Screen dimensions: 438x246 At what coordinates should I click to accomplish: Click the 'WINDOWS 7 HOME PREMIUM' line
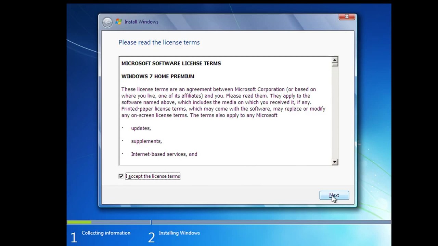(x=158, y=76)
